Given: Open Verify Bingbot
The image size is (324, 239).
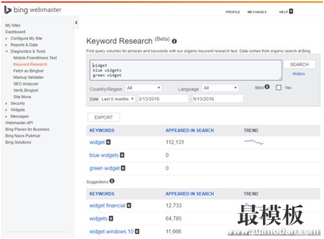Looking at the screenshot, I should pos(26,90).
